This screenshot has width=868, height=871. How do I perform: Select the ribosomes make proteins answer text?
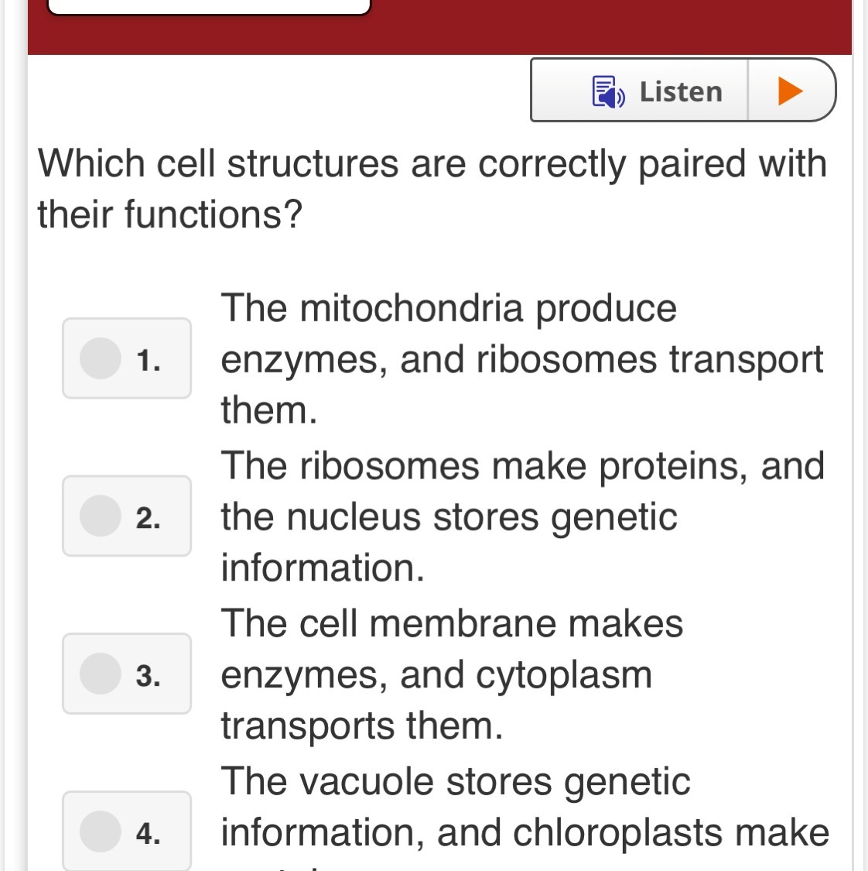pyautogui.click(x=521, y=516)
